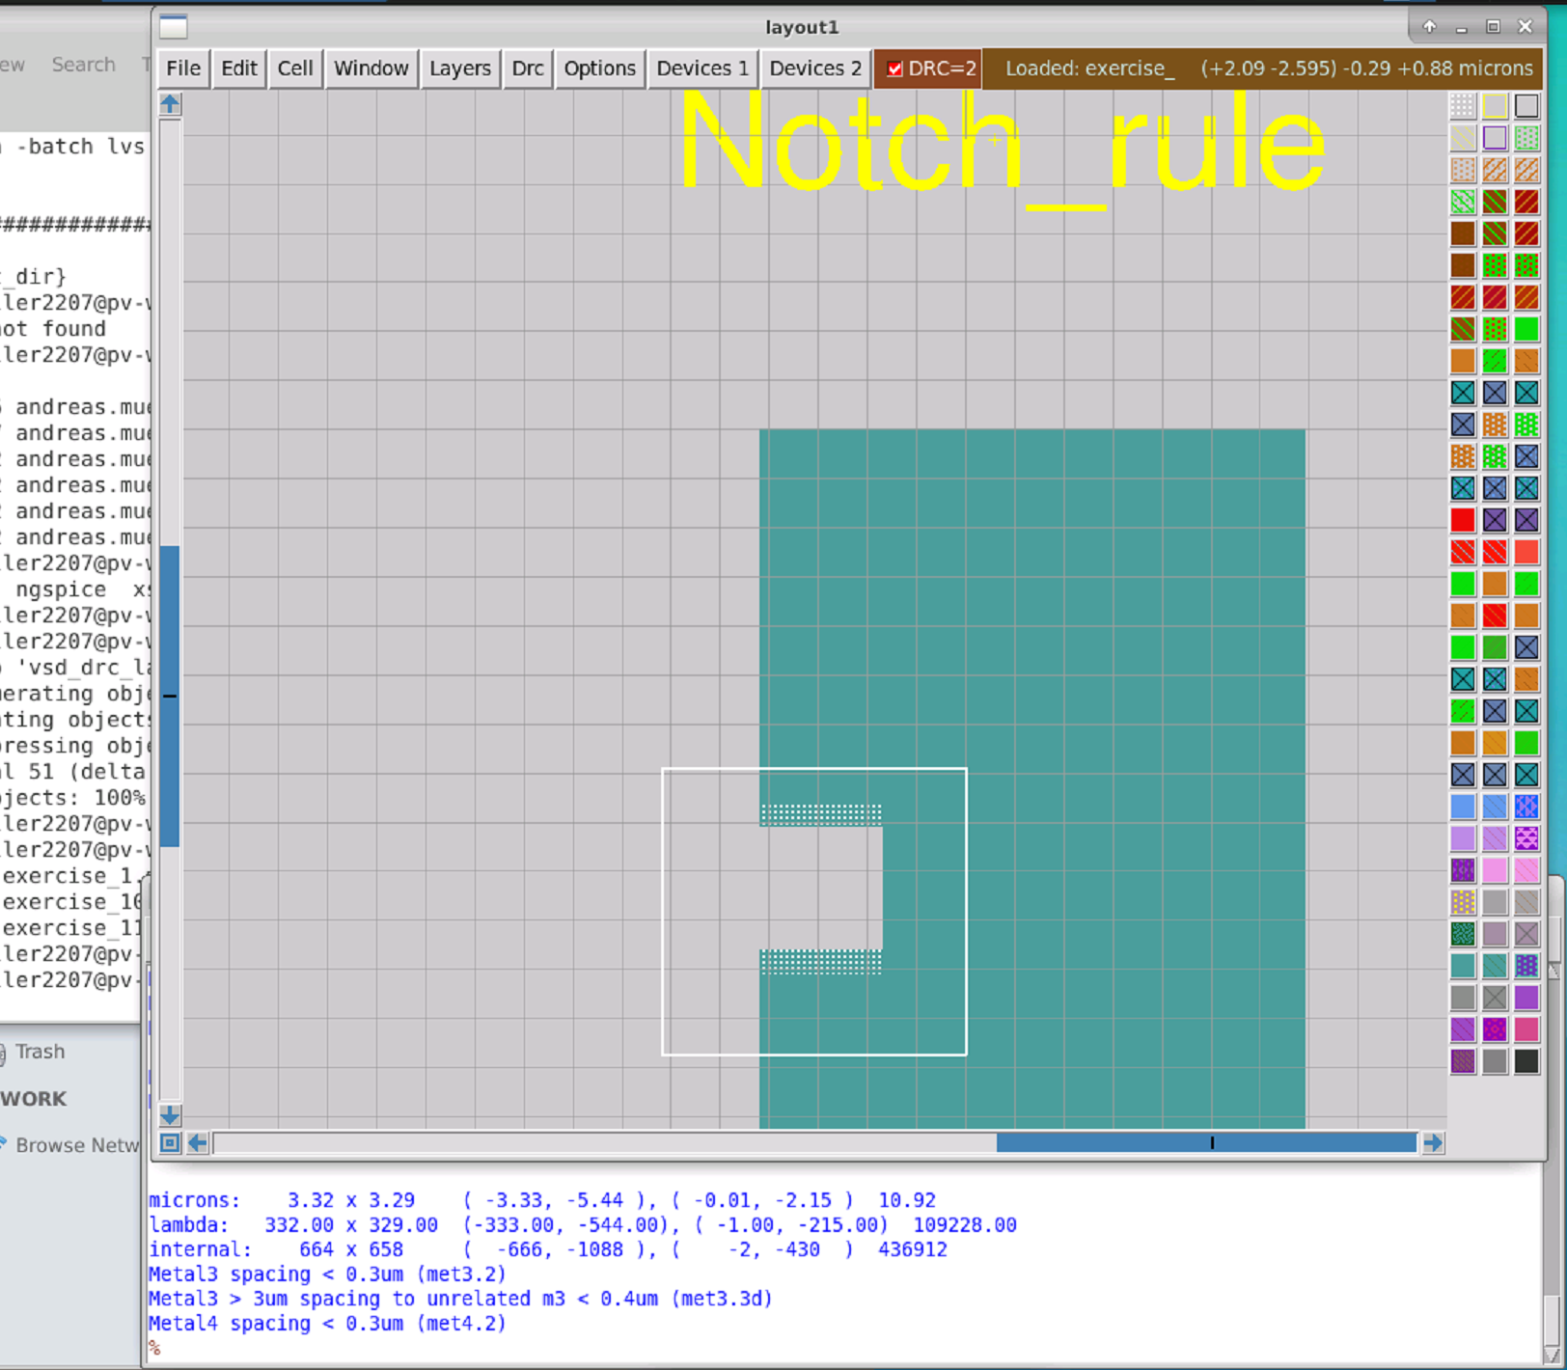Open the Cell menu

295,68
